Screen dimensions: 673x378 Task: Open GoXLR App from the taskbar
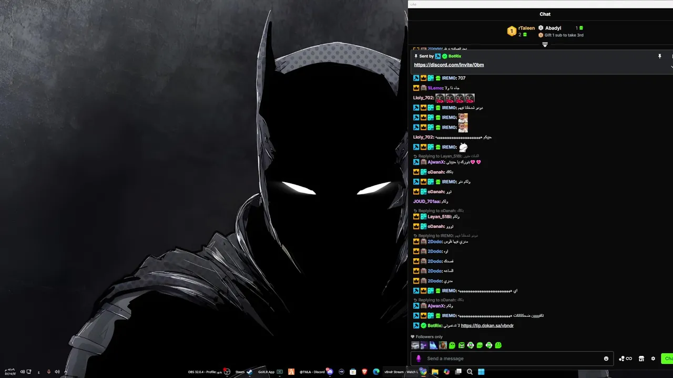click(270, 372)
